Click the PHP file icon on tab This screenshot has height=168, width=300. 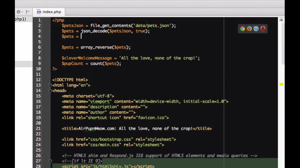click(x=39, y=12)
